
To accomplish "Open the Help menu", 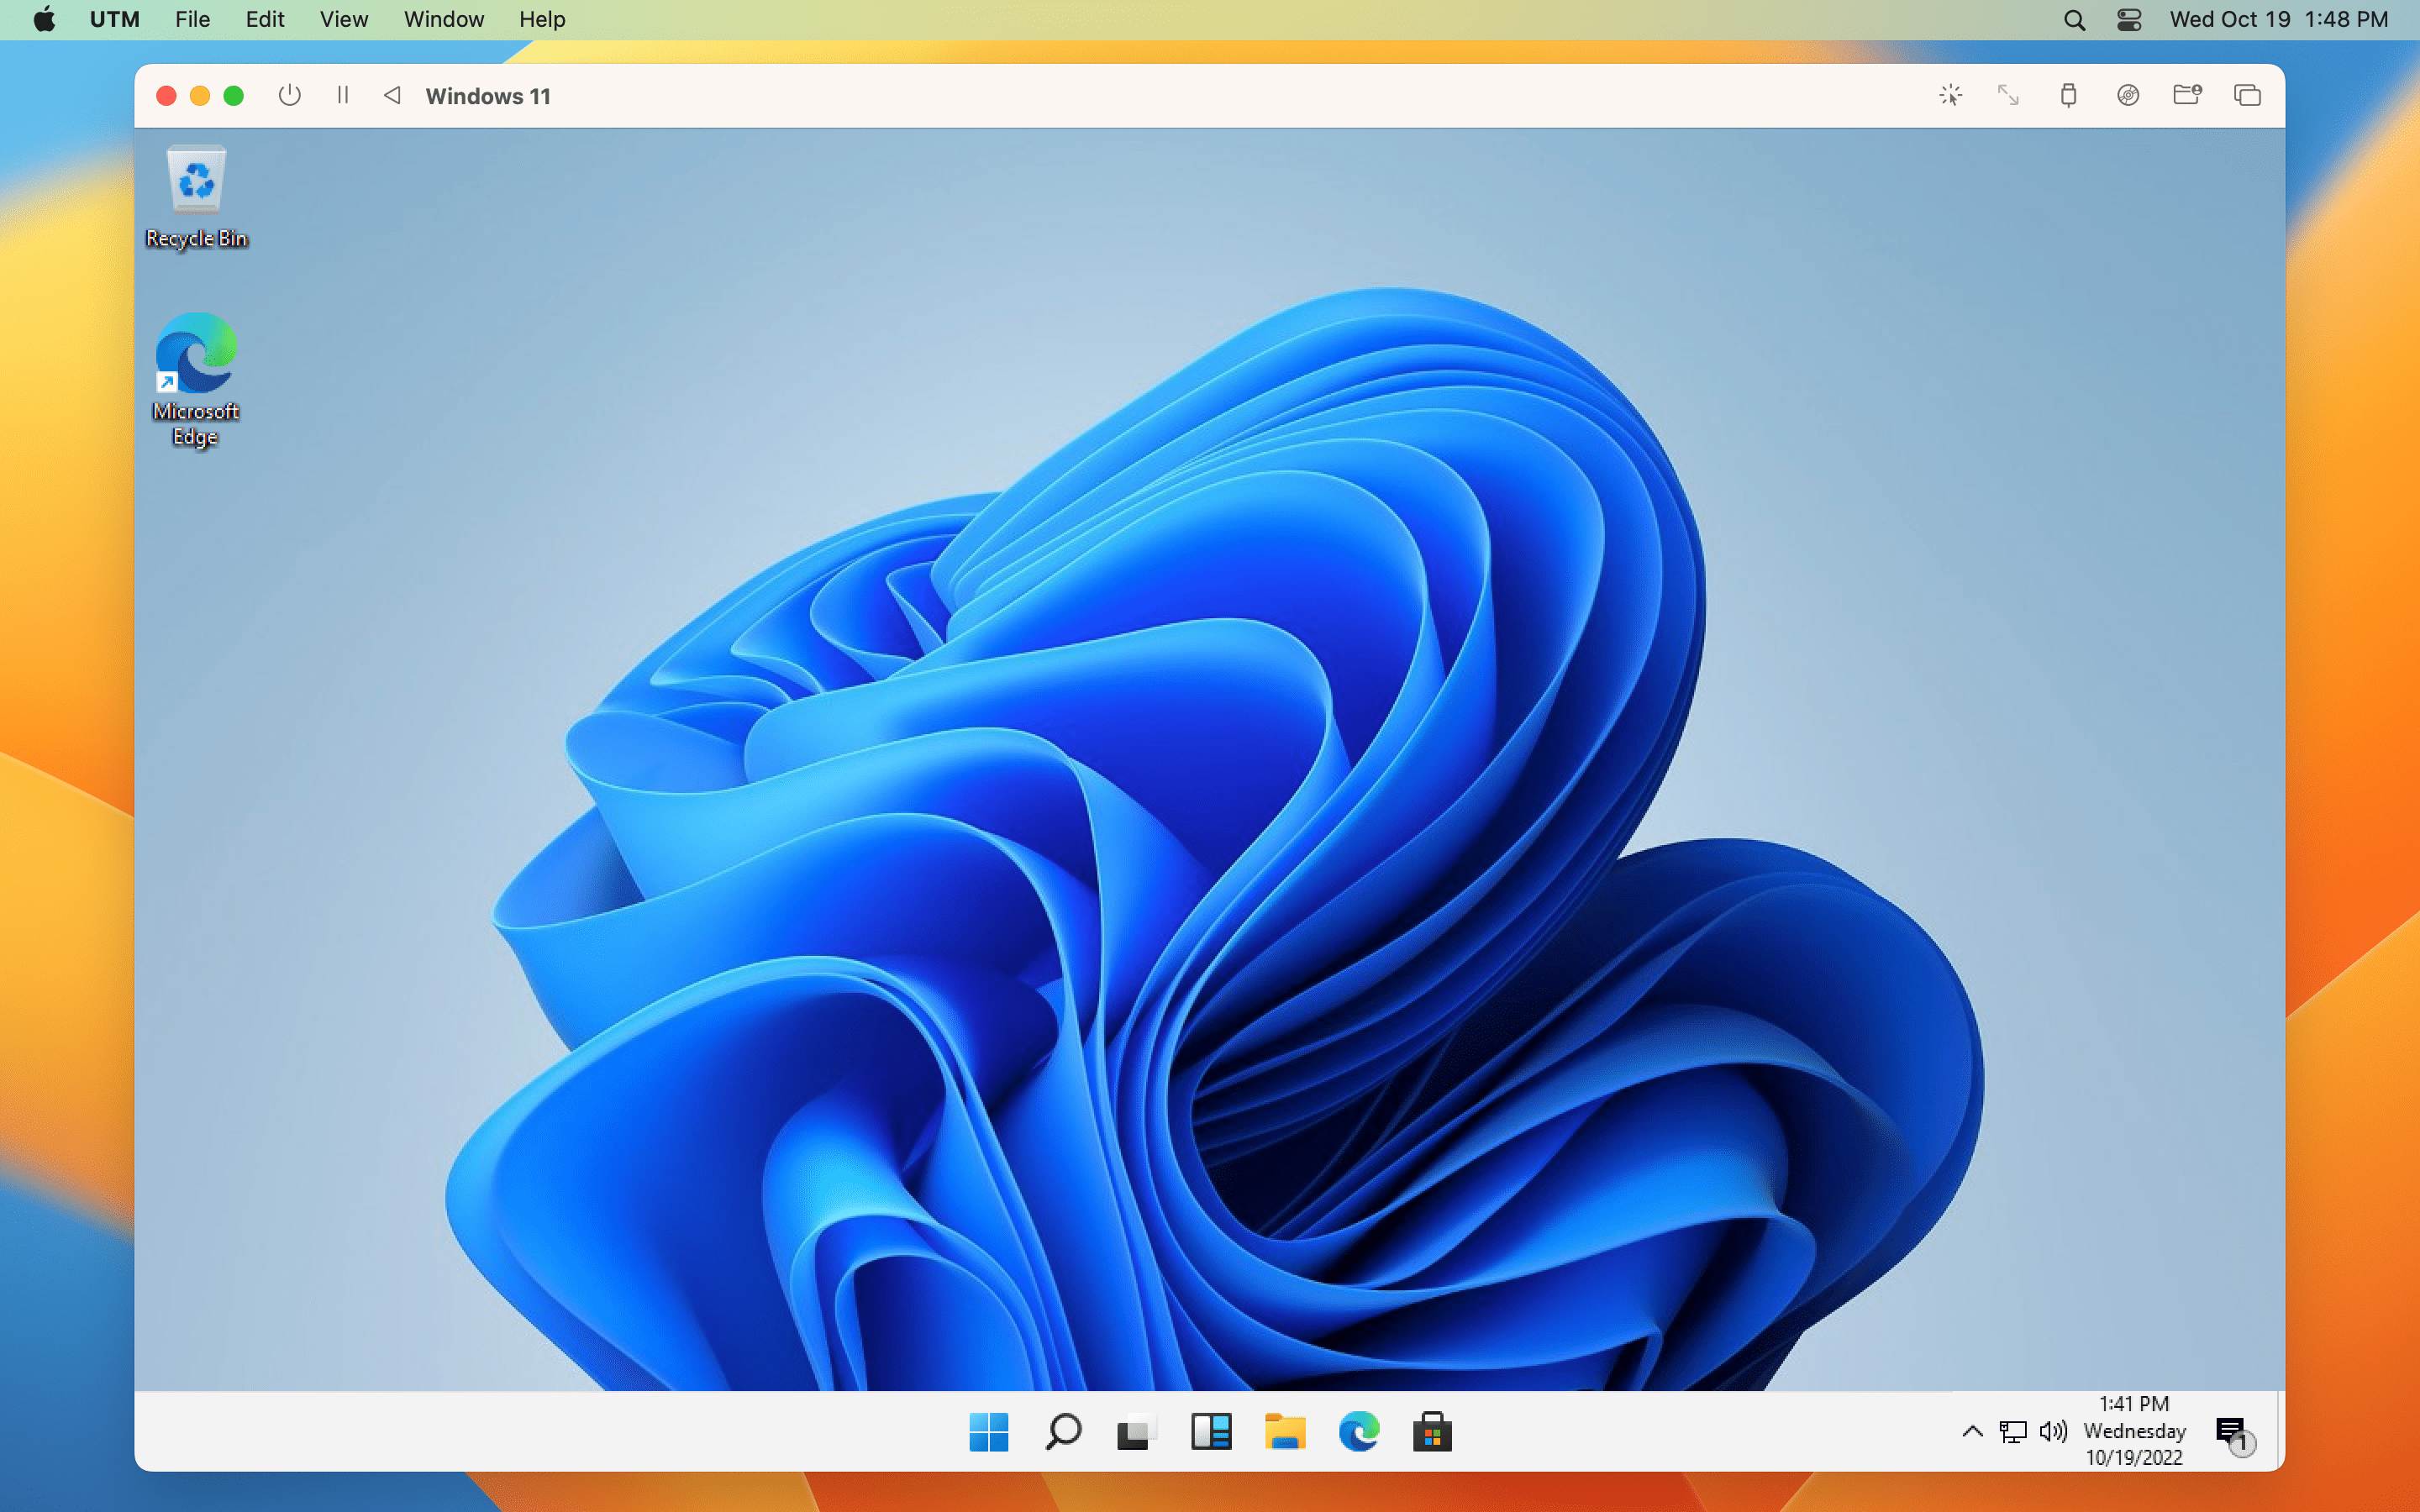I will [542, 19].
